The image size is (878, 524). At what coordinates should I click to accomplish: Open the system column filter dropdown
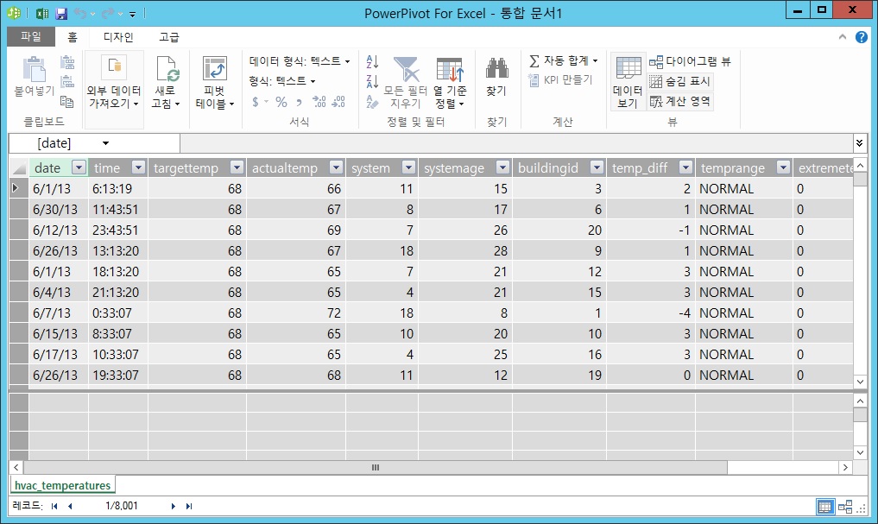point(408,167)
